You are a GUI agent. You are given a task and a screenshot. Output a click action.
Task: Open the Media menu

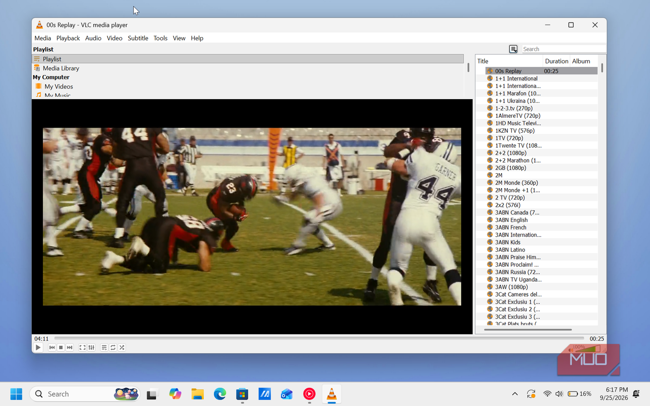(x=43, y=38)
